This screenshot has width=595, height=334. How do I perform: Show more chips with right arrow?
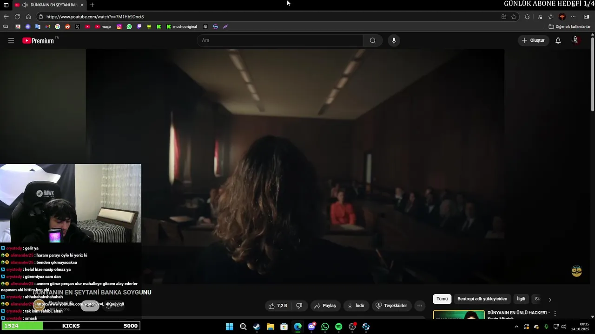tap(550, 299)
